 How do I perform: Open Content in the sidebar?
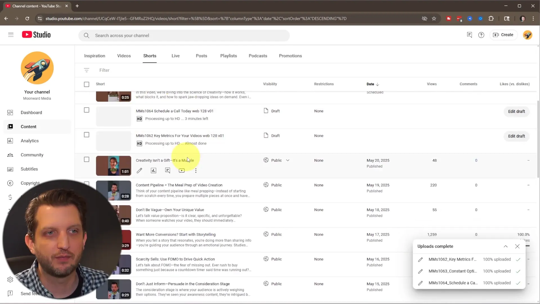(37, 127)
